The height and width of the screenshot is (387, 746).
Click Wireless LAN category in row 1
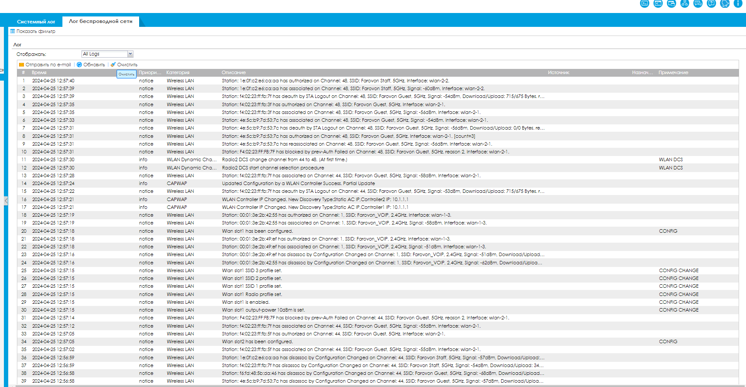coord(180,81)
